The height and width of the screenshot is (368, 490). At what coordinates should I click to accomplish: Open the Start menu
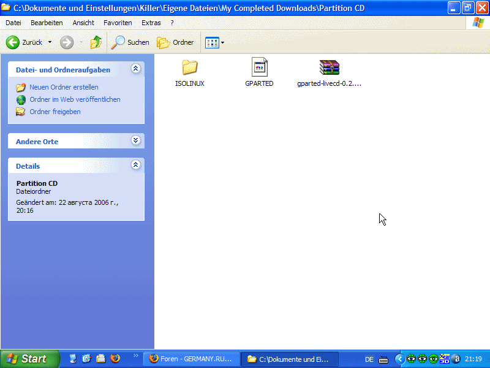tap(29, 359)
